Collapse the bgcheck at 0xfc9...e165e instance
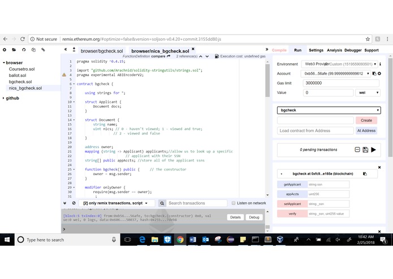The height and width of the screenshot is (279, 393). tap(282, 174)
